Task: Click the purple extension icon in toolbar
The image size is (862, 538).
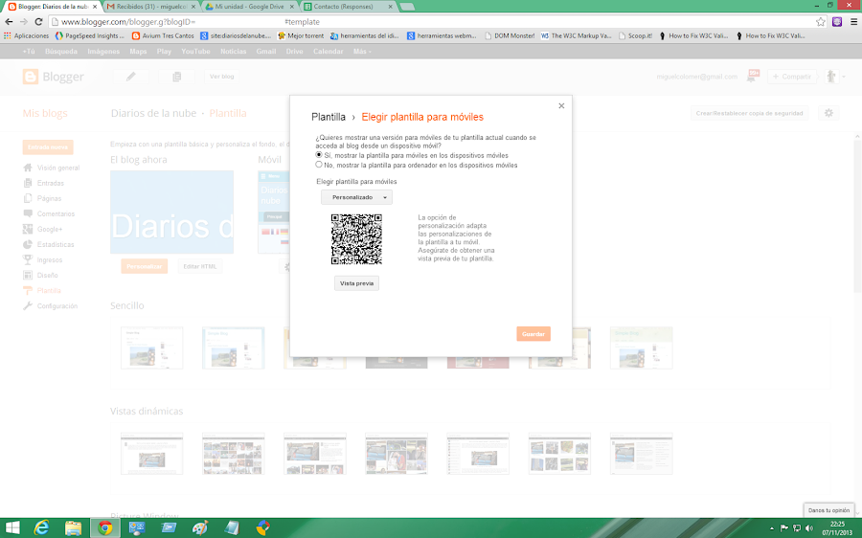Action: 837,22
